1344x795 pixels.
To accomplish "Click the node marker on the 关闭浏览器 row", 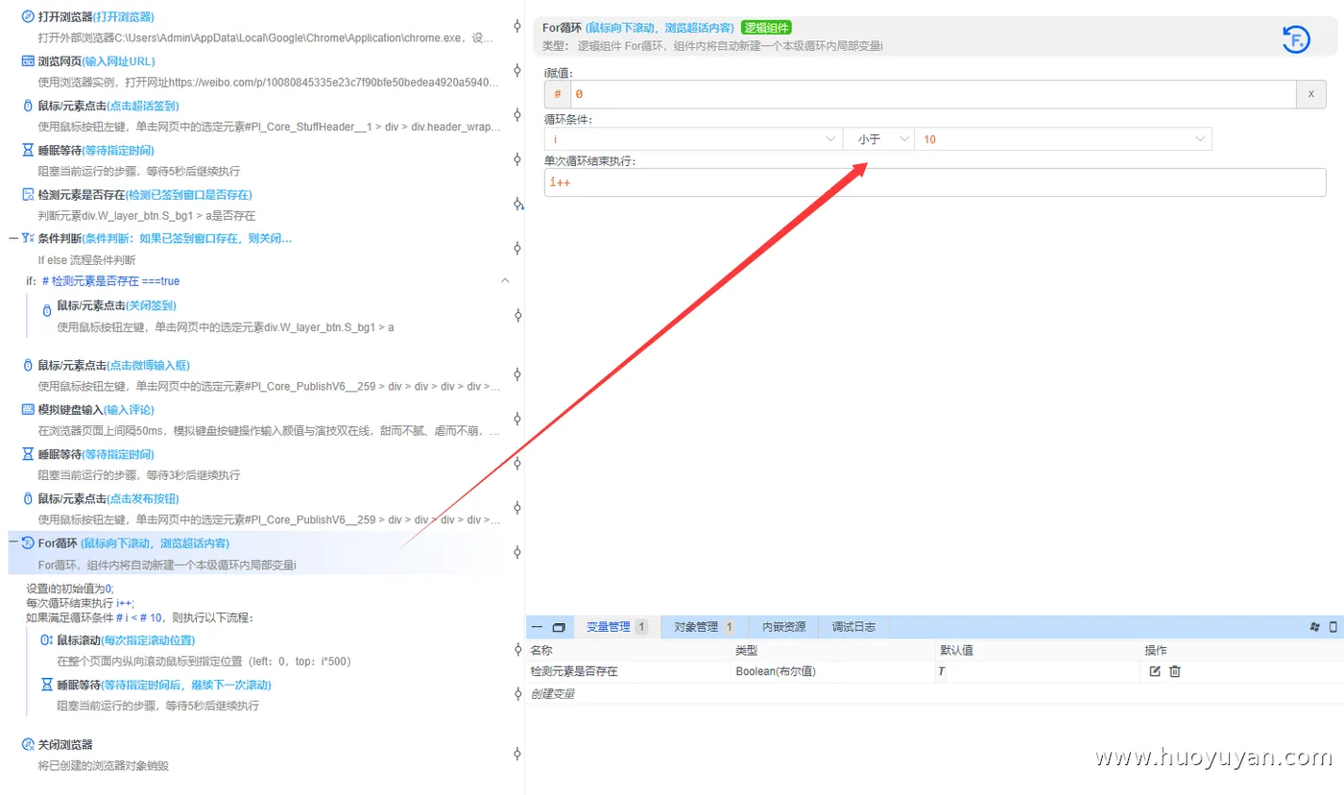I will 517,755.
